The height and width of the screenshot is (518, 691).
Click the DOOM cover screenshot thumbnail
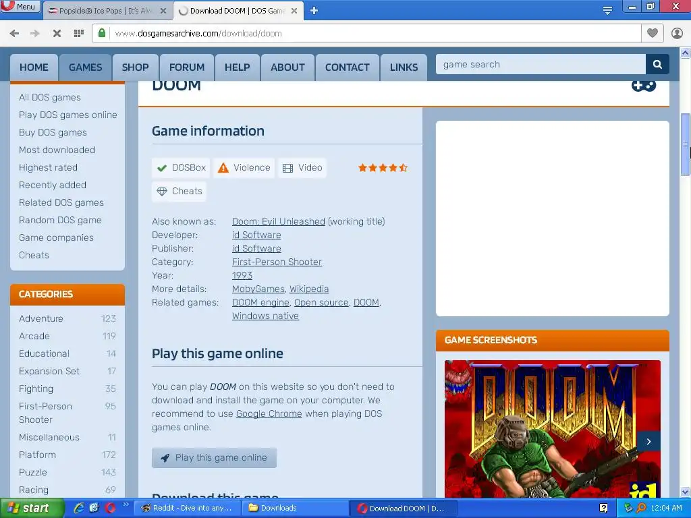point(552,429)
